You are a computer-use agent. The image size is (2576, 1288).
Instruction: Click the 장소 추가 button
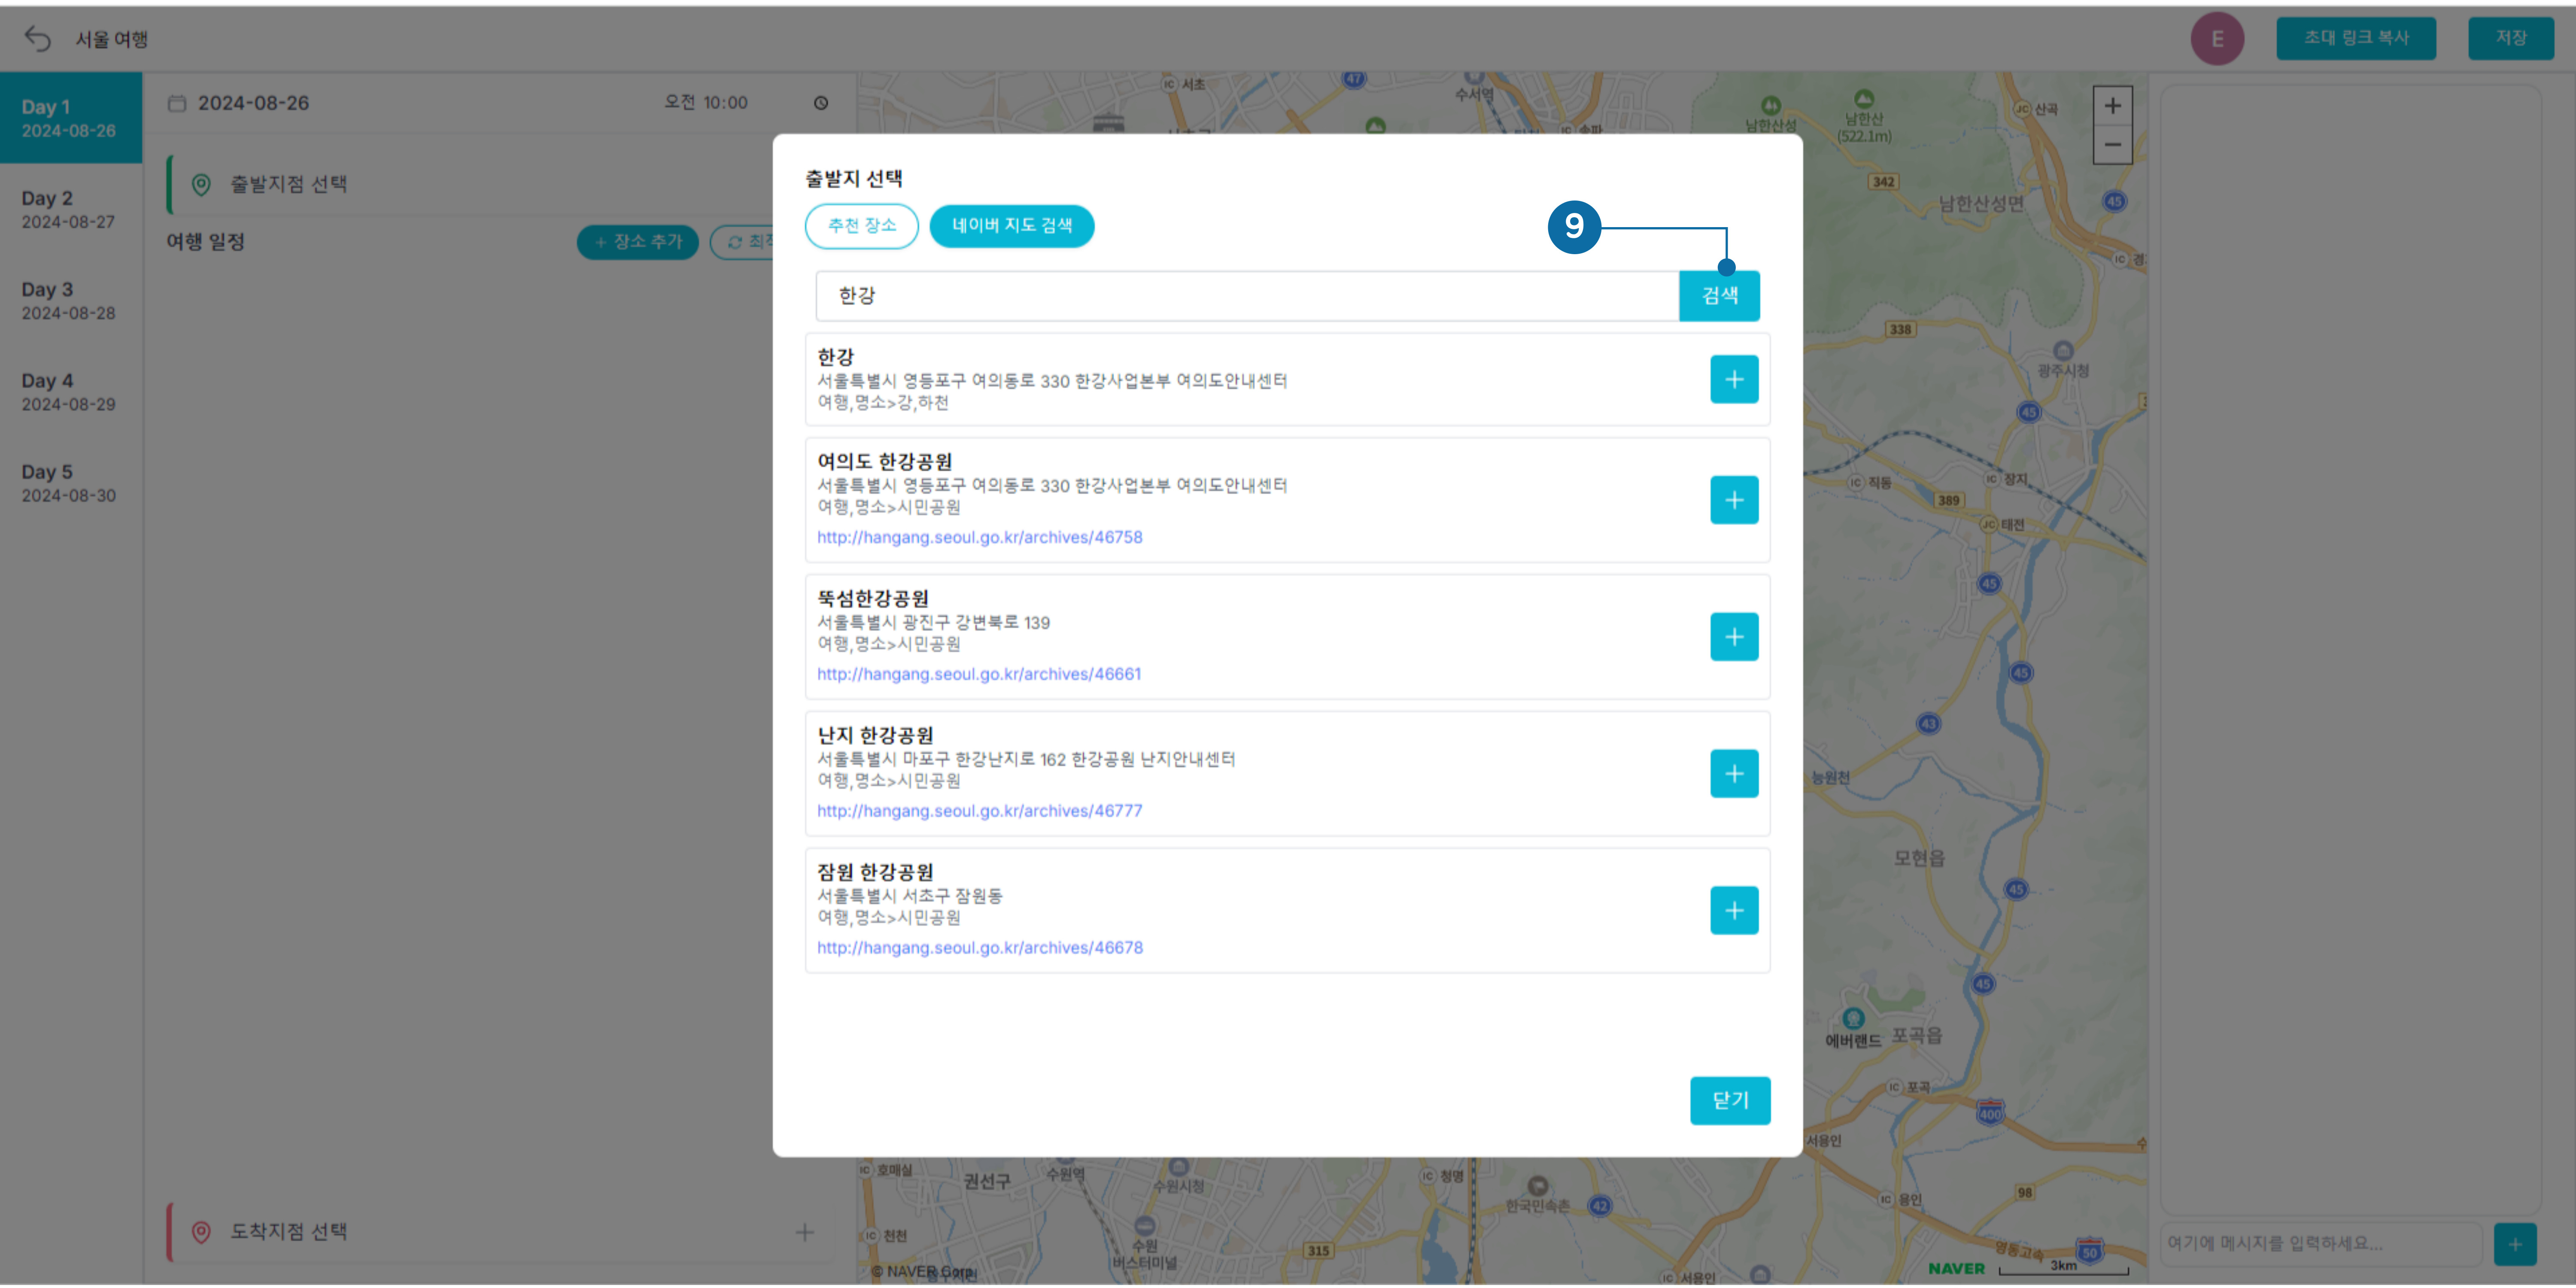click(637, 242)
